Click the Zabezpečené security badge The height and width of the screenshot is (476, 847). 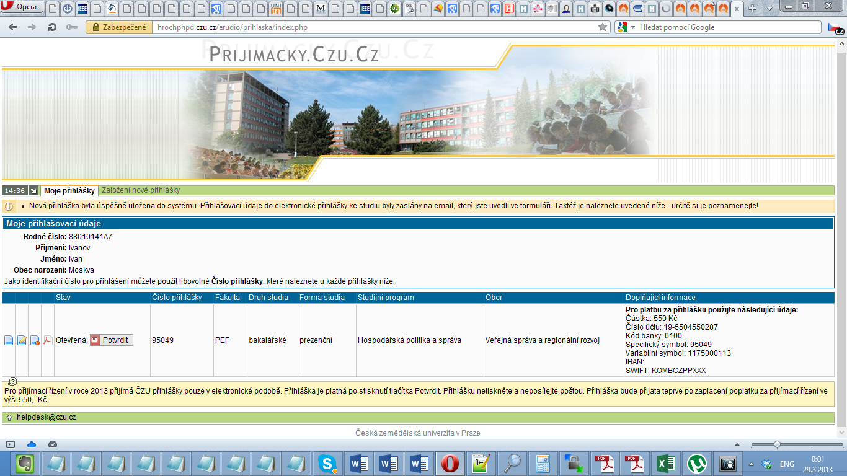click(118, 27)
